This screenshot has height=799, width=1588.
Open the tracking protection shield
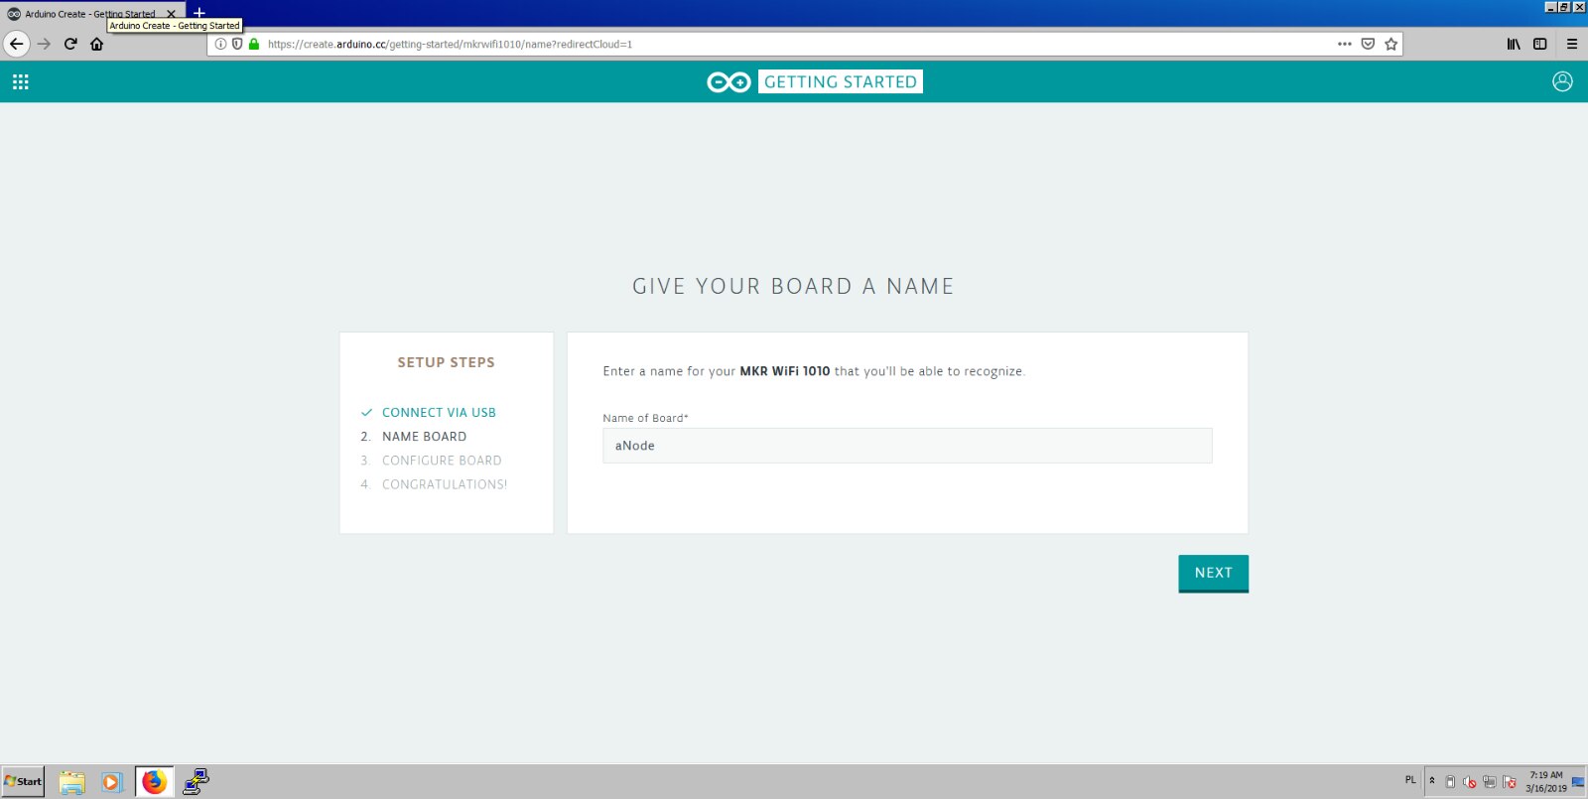(x=237, y=44)
